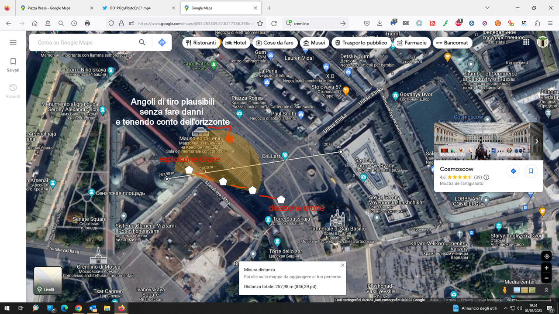Bookmark this page with the star icon
This screenshot has height=314, width=559.
coord(260,24)
